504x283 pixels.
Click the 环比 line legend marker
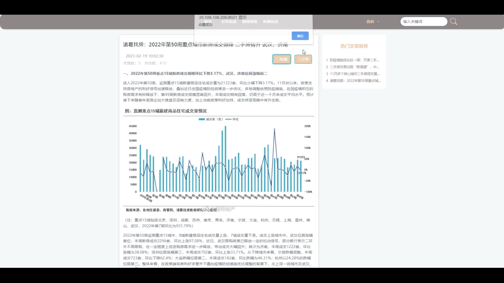(x=228, y=119)
